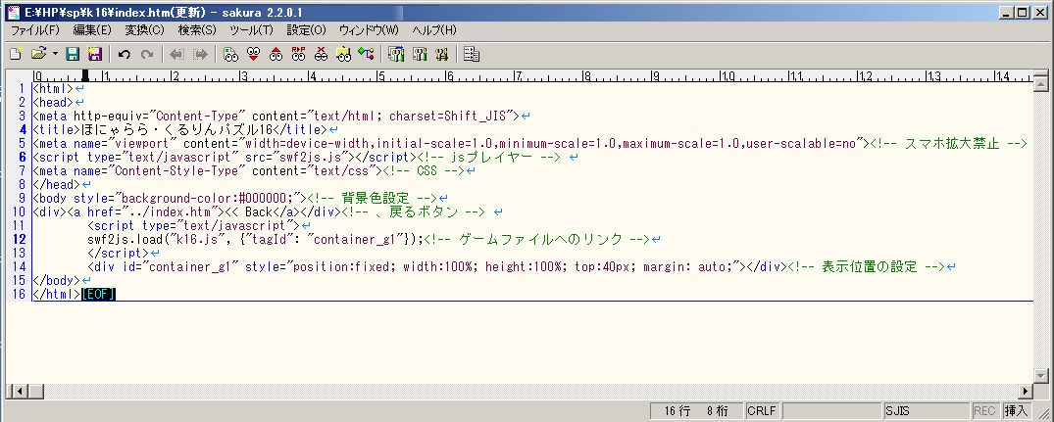The height and width of the screenshot is (422, 1054).
Task: Click horizontal scrollbar left arrow
Action: [x=19, y=391]
